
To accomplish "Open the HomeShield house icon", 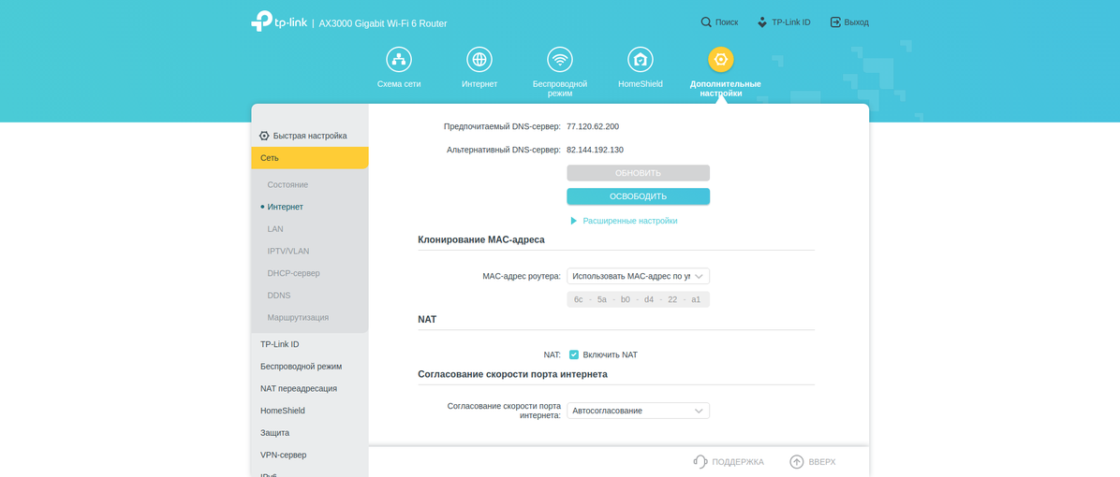I will click(x=640, y=59).
